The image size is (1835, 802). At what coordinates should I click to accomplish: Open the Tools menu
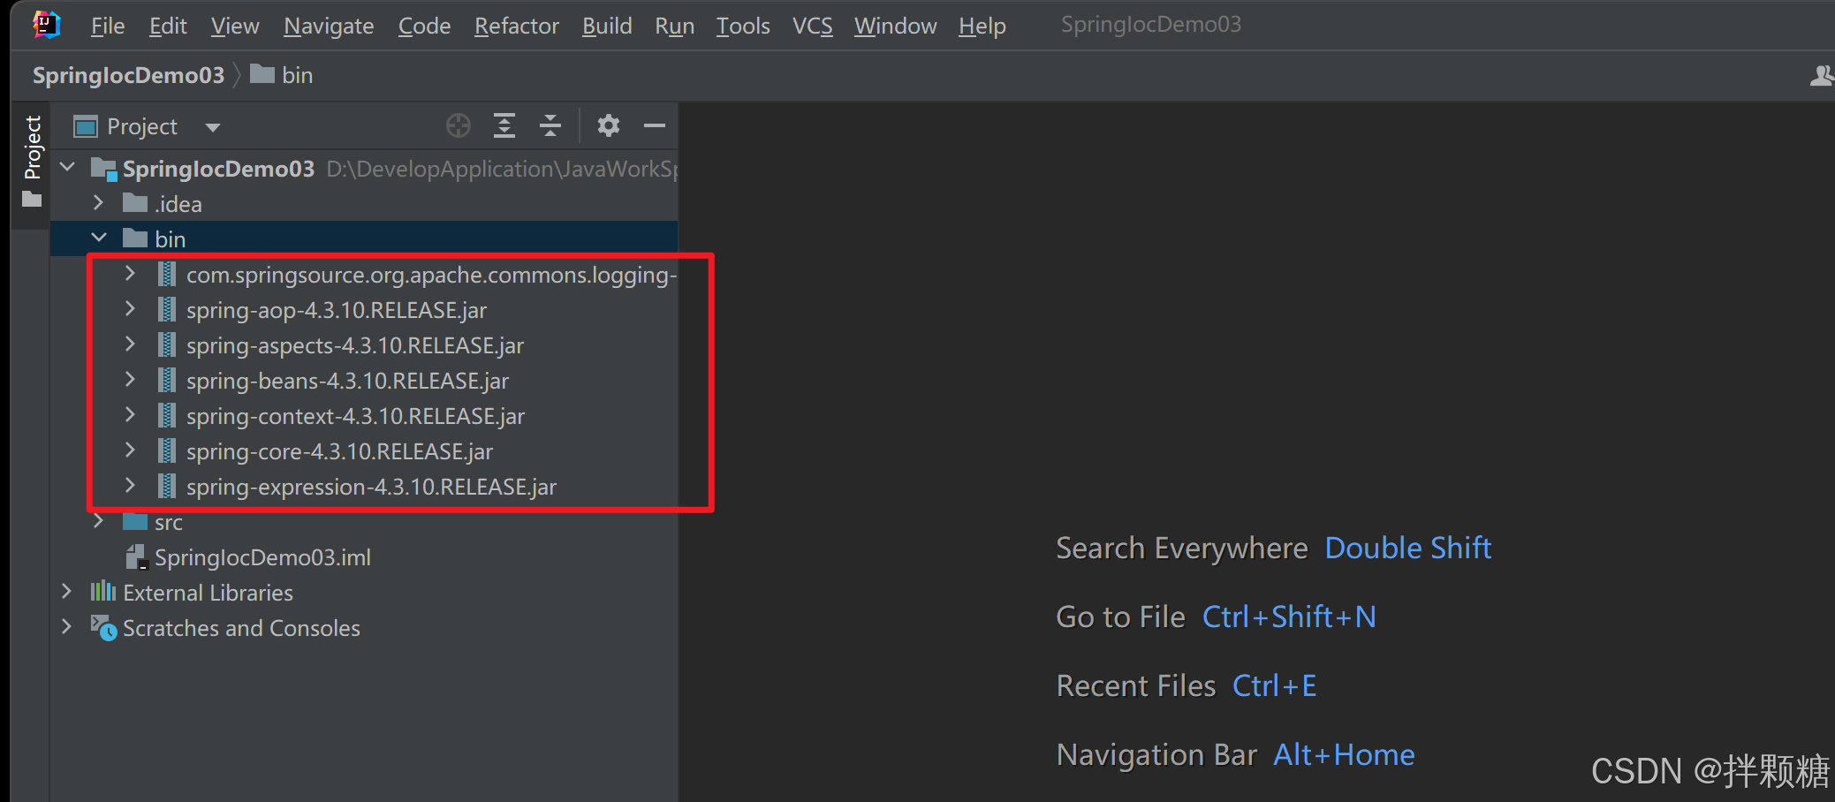pos(743,26)
